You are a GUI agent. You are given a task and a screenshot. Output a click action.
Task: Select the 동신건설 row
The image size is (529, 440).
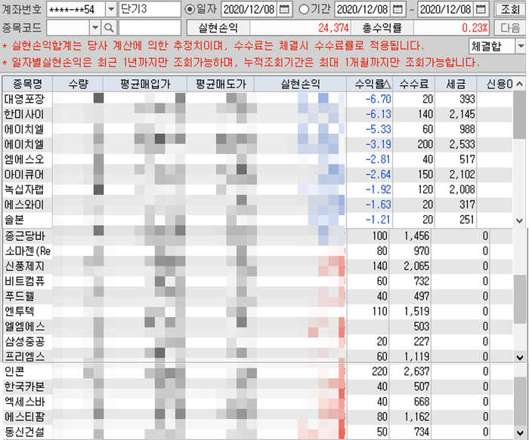coord(258,432)
